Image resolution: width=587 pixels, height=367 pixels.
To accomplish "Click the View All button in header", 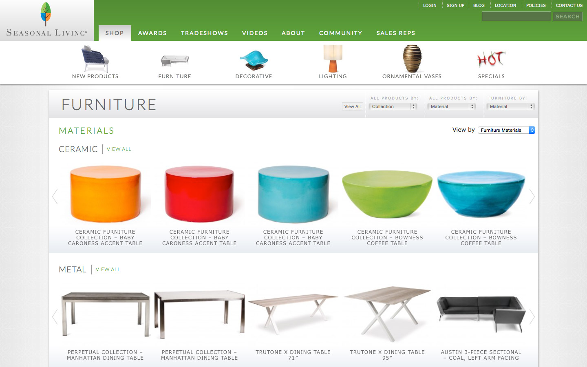I will pos(352,106).
